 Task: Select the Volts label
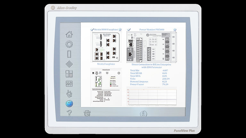point(133,79)
